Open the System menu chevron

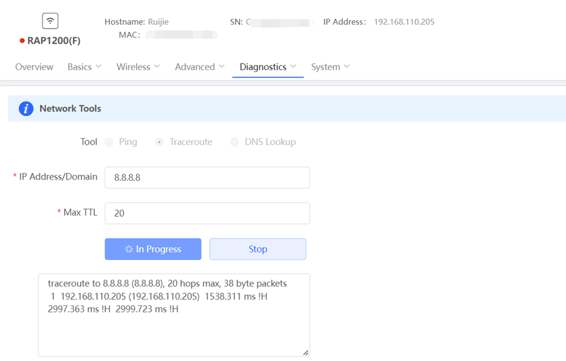pyautogui.click(x=347, y=67)
